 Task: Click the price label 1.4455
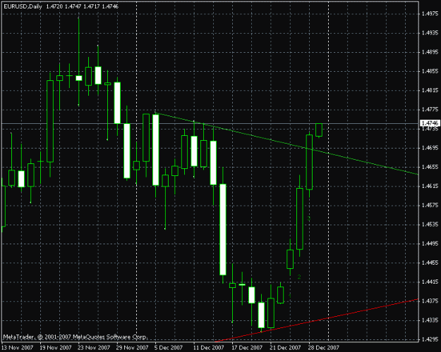point(430,263)
